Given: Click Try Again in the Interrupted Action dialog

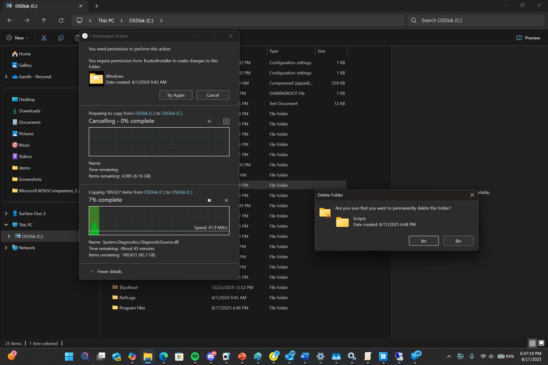Looking at the screenshot, I should click(176, 95).
